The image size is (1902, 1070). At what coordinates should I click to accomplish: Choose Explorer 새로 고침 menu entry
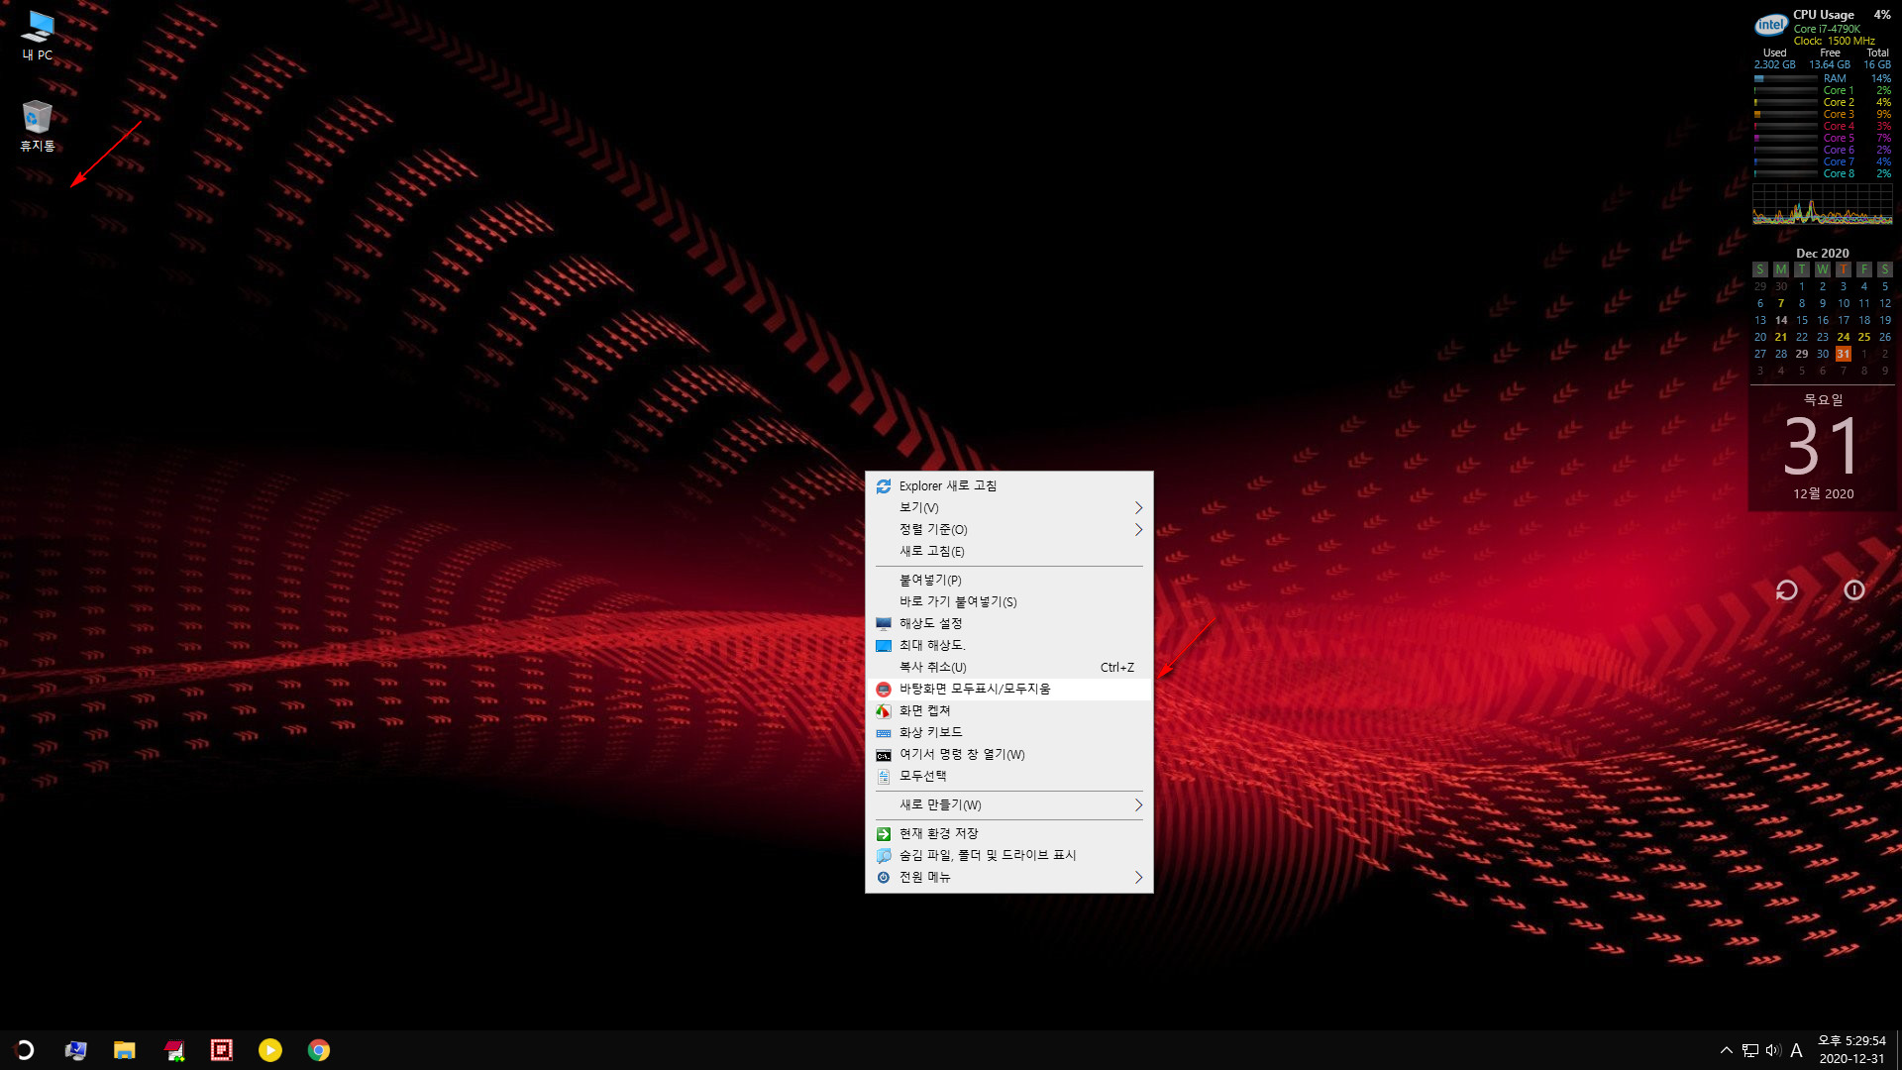click(x=1009, y=485)
